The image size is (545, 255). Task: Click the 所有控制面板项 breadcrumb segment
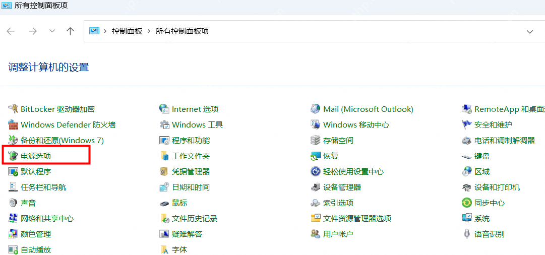[182, 31]
